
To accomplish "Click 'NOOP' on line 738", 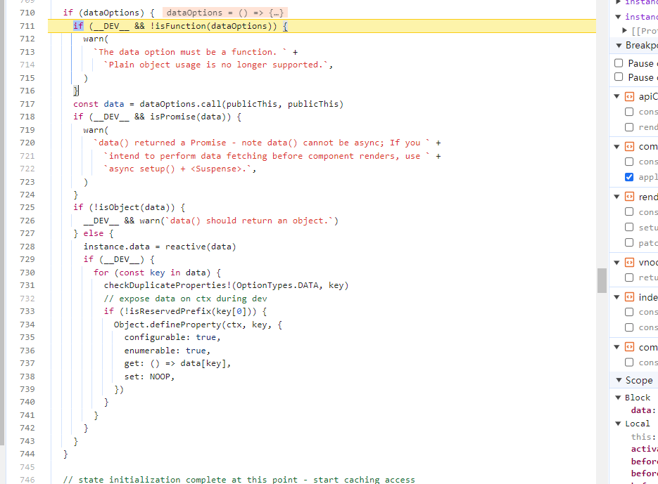I will [x=160, y=377].
